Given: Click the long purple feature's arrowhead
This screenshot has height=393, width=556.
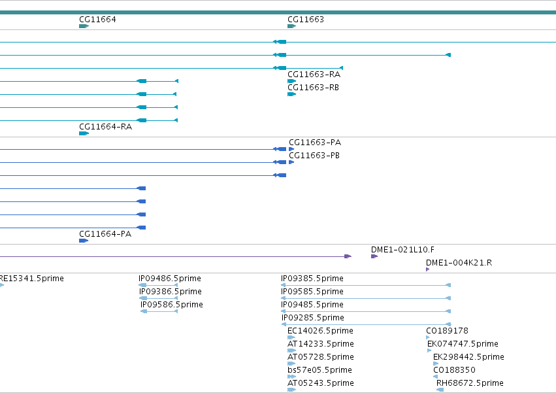Looking at the screenshot, I should point(348,256).
